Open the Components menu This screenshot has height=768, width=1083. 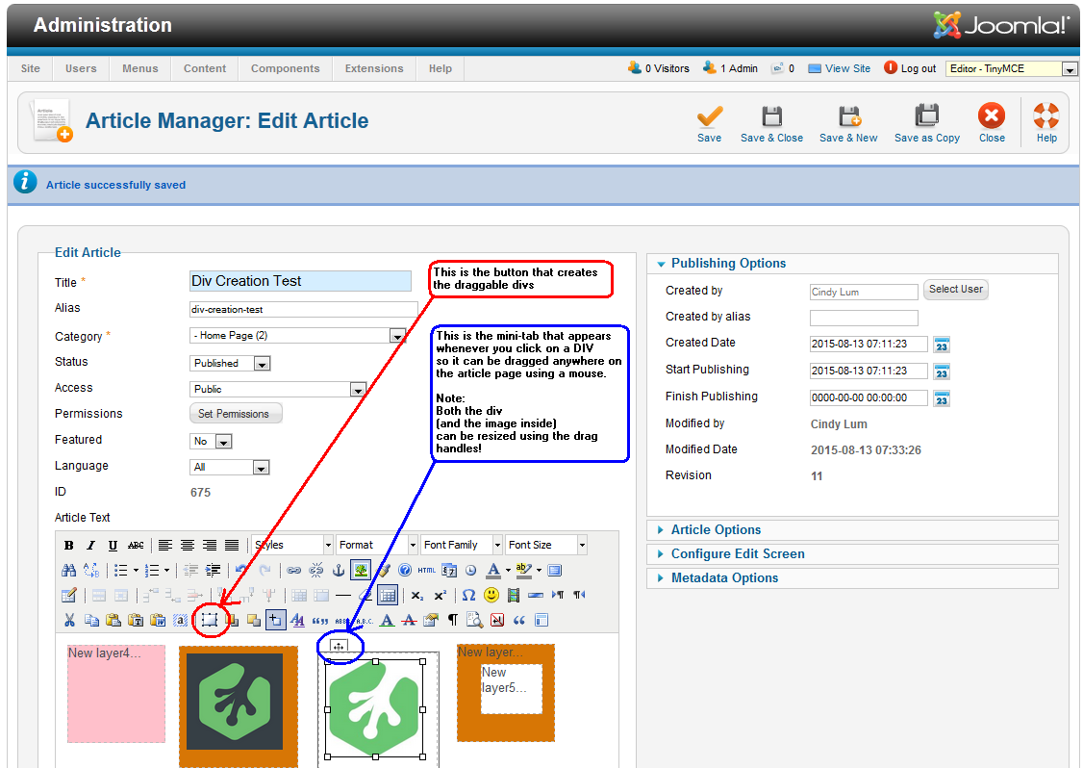tap(285, 68)
